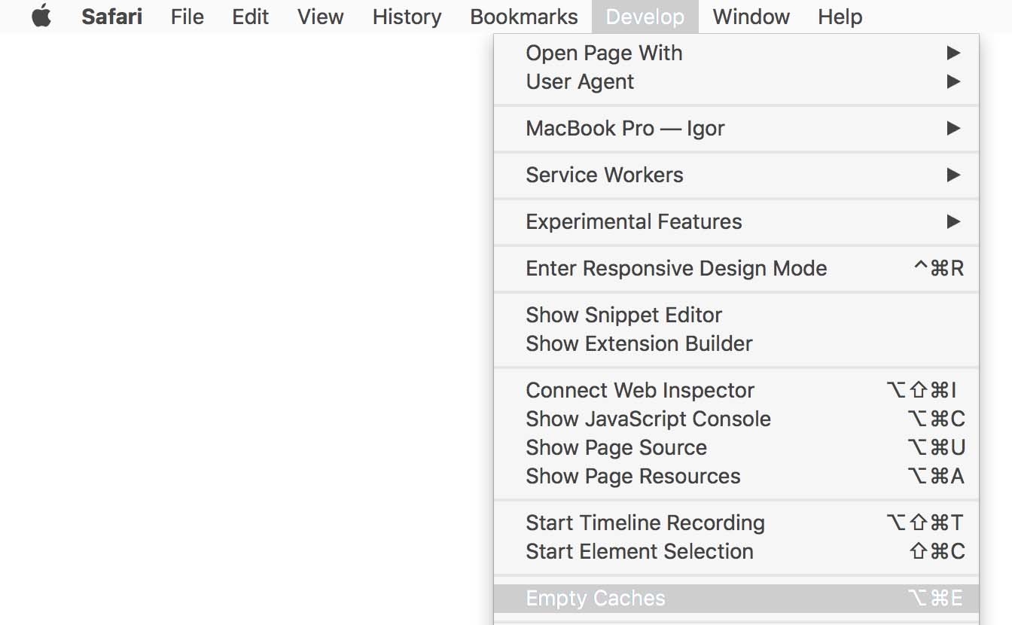Expand the Service Workers submenu

(x=604, y=175)
